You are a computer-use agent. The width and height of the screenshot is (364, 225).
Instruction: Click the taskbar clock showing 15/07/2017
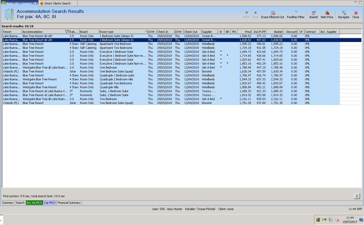click(x=350, y=220)
